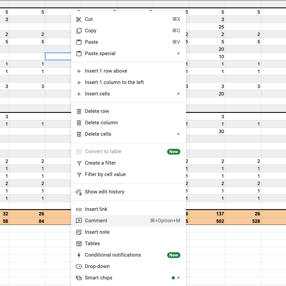Click the funnel icon for Create a filter
The height and width of the screenshot is (286, 286).
coord(79,163)
